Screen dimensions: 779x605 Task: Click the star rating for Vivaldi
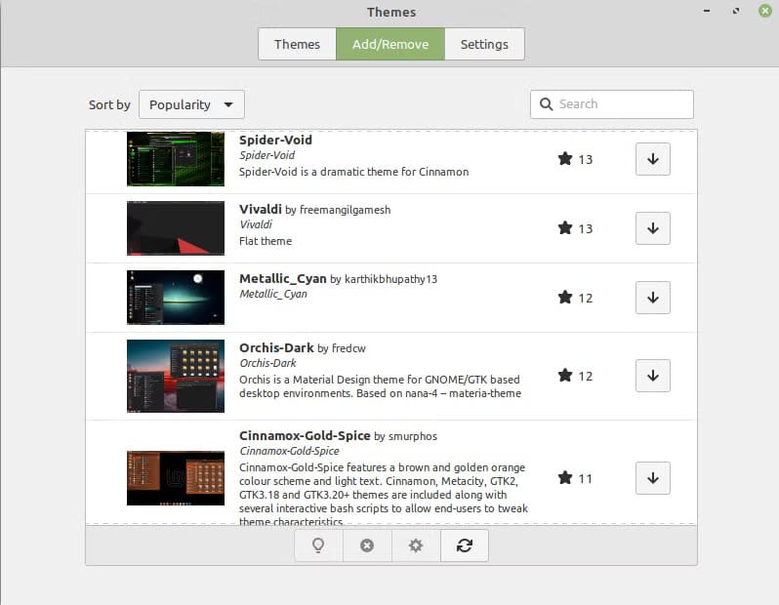tap(575, 228)
